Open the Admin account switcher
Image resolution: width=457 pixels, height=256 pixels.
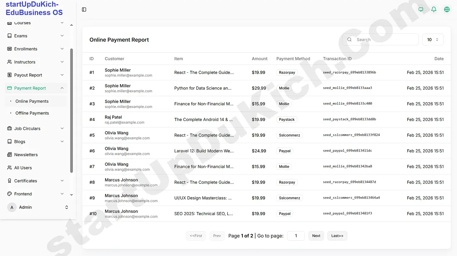pos(66,207)
